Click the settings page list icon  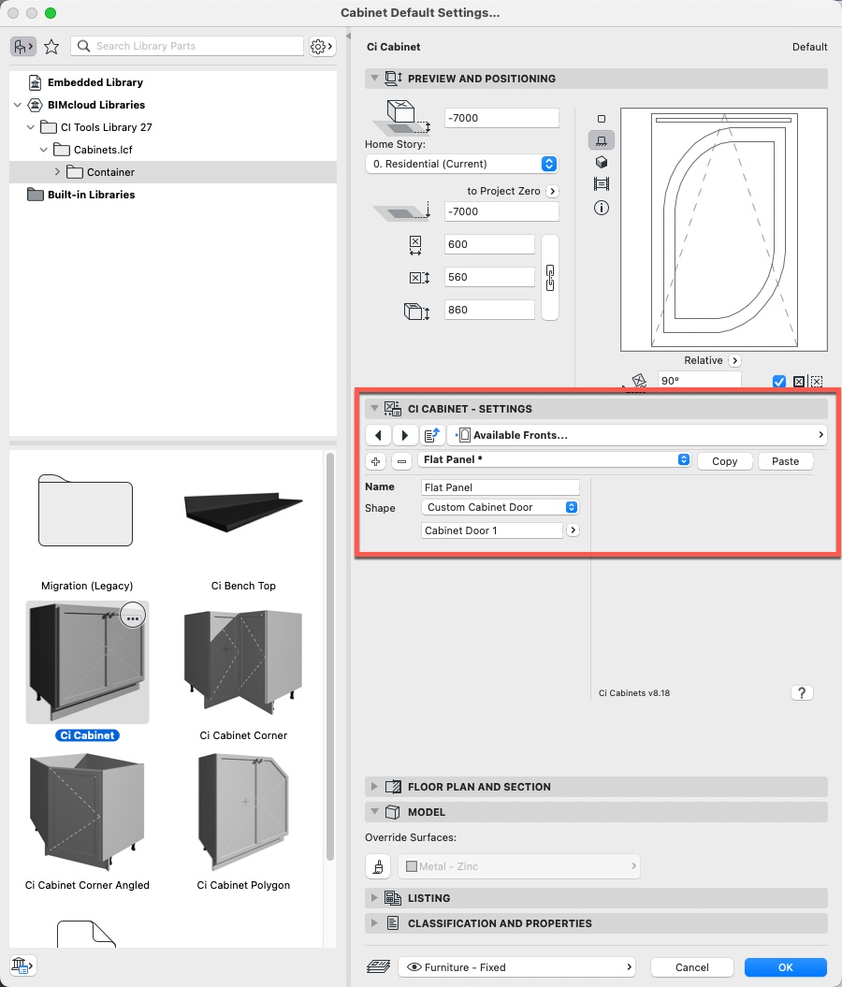click(431, 435)
